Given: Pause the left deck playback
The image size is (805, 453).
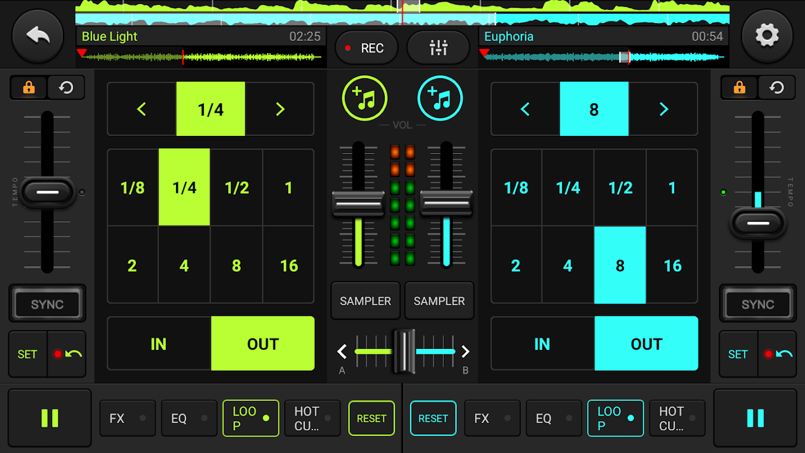Looking at the screenshot, I should click(x=50, y=418).
